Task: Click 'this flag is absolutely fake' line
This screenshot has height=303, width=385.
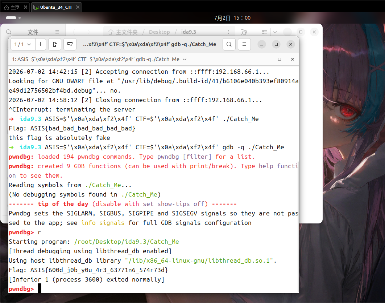Action: click(59, 138)
